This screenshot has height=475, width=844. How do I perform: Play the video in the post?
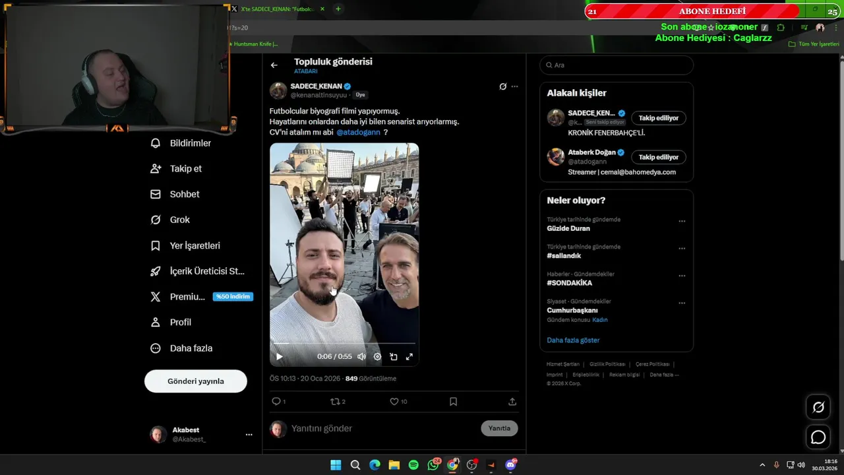click(279, 357)
